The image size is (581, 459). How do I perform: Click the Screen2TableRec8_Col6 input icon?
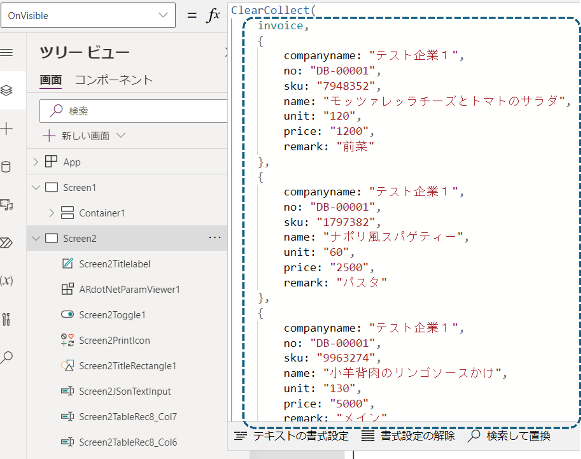click(x=67, y=442)
